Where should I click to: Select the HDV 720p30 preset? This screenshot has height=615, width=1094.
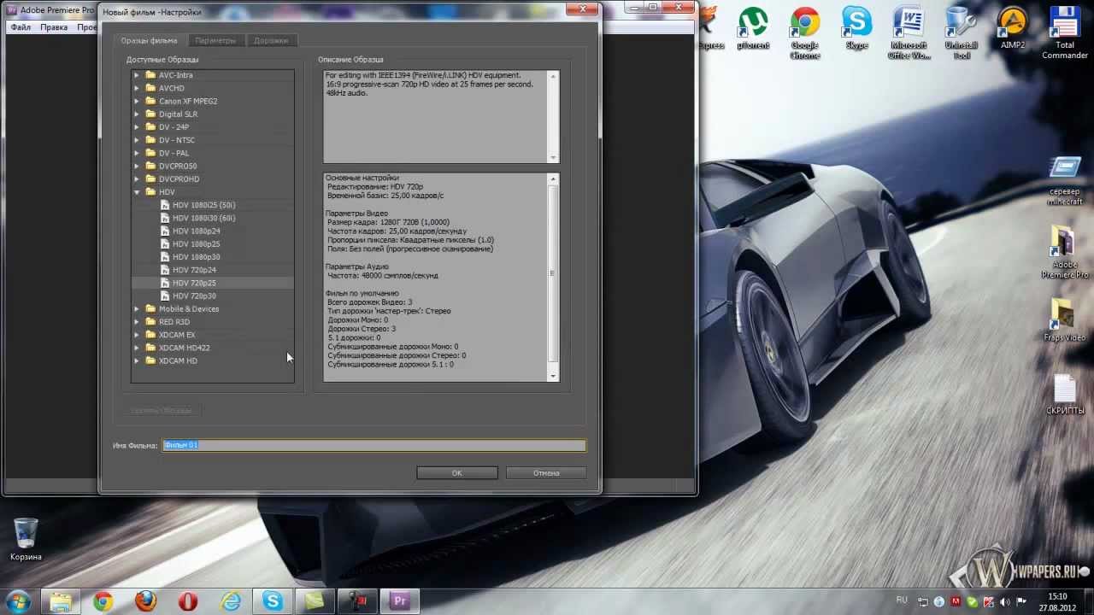[x=194, y=296]
